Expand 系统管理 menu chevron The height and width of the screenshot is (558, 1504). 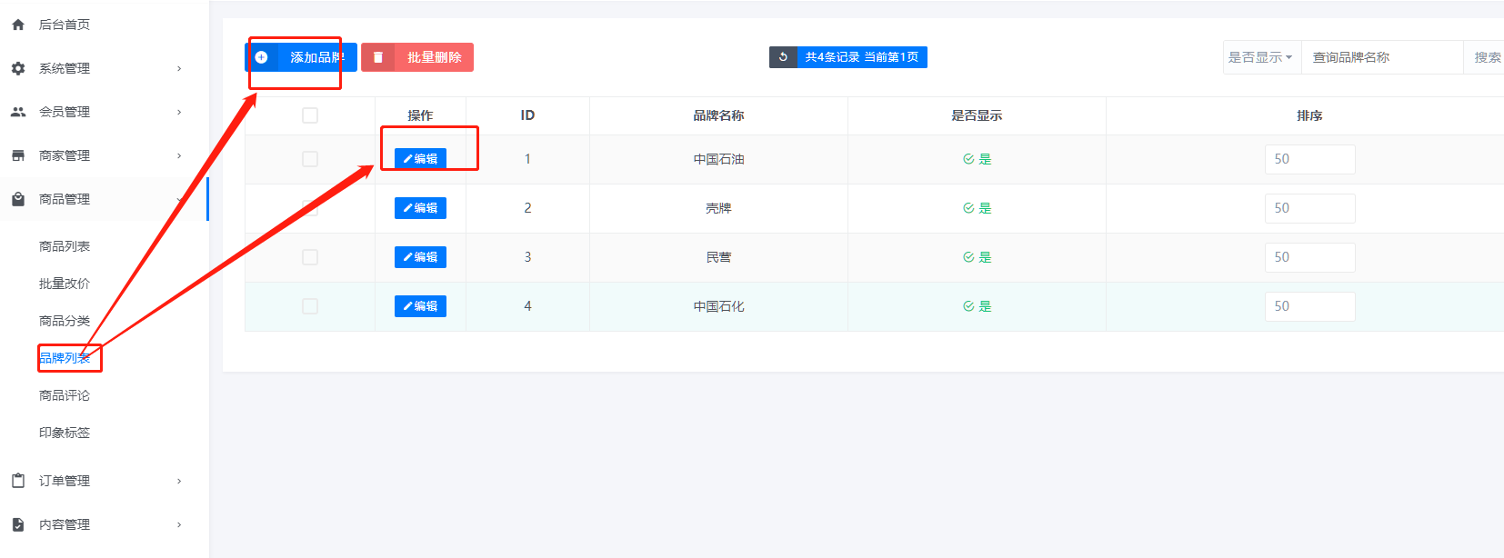pyautogui.click(x=179, y=68)
